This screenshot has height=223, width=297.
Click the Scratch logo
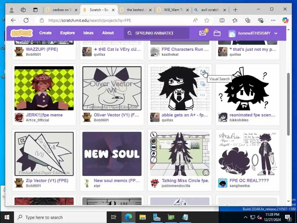[21, 33]
